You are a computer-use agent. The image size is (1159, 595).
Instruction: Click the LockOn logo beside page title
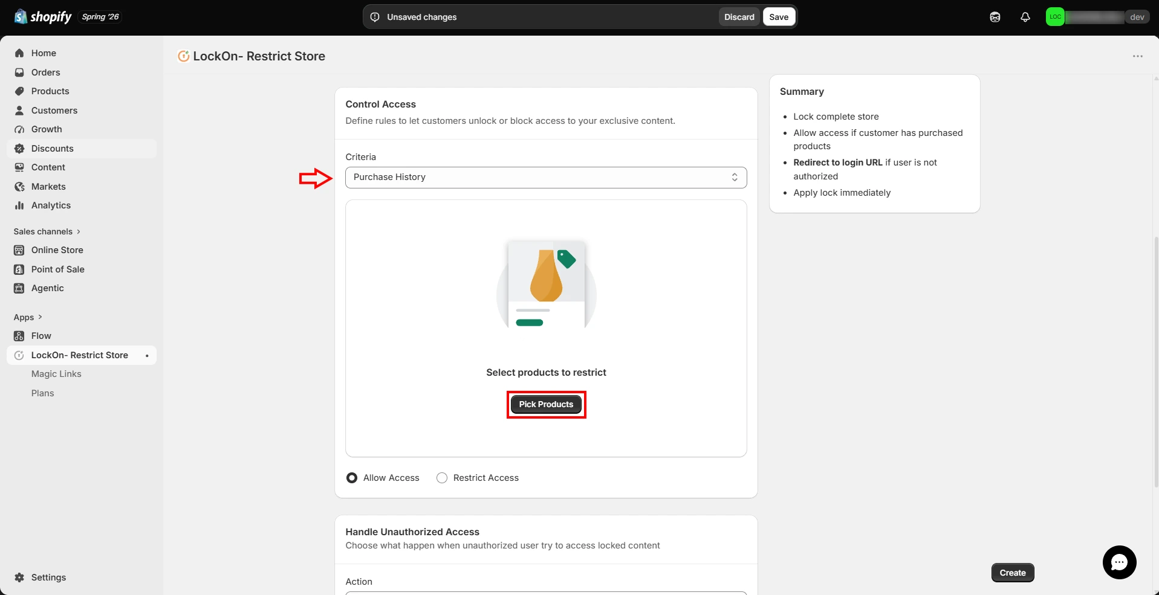click(183, 56)
